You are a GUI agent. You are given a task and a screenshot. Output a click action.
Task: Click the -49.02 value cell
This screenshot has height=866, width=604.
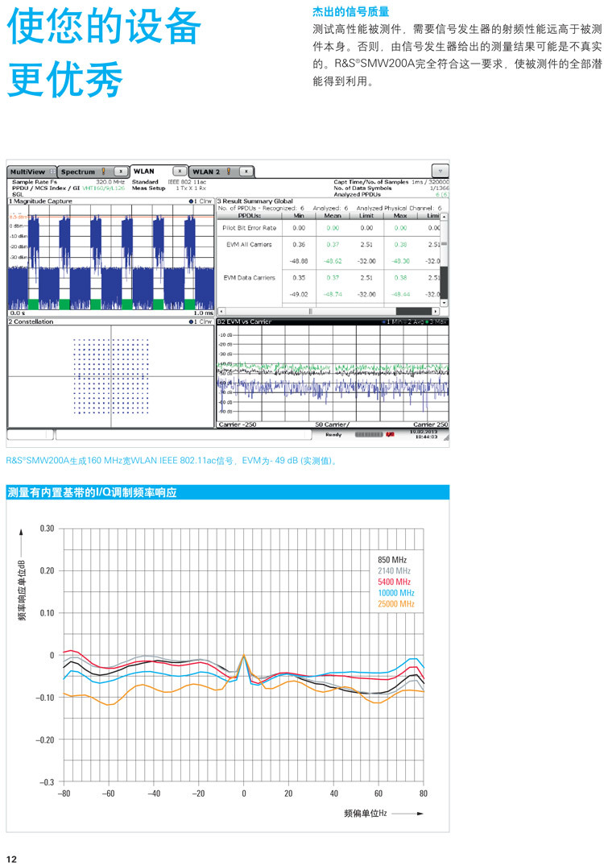pyautogui.click(x=299, y=294)
